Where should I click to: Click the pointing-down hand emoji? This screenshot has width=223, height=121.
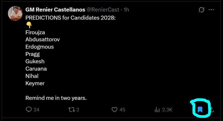pyautogui.click(x=29, y=25)
